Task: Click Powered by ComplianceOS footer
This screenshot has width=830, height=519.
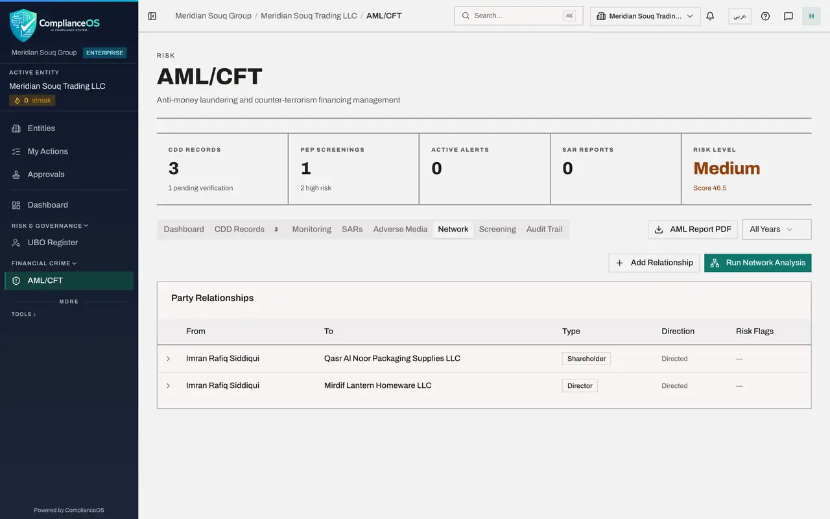Action: pos(69,511)
